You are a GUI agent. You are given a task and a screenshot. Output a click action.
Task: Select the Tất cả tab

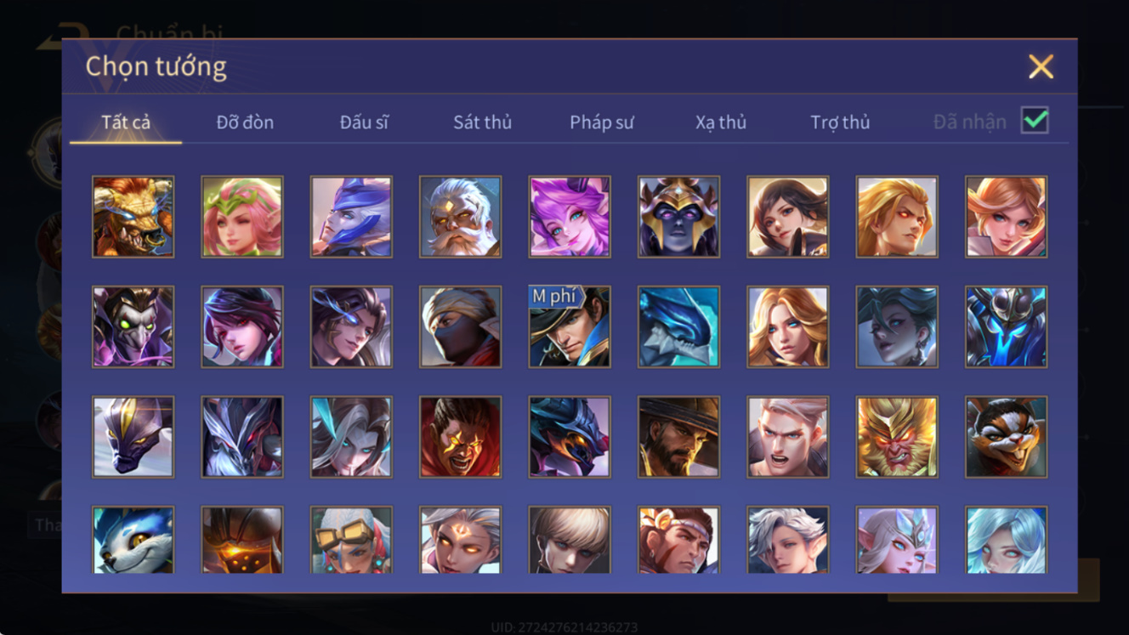[x=126, y=122]
